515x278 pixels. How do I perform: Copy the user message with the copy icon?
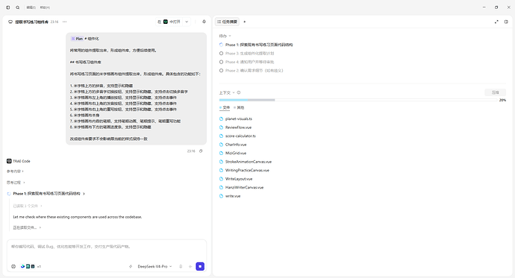[201, 151]
